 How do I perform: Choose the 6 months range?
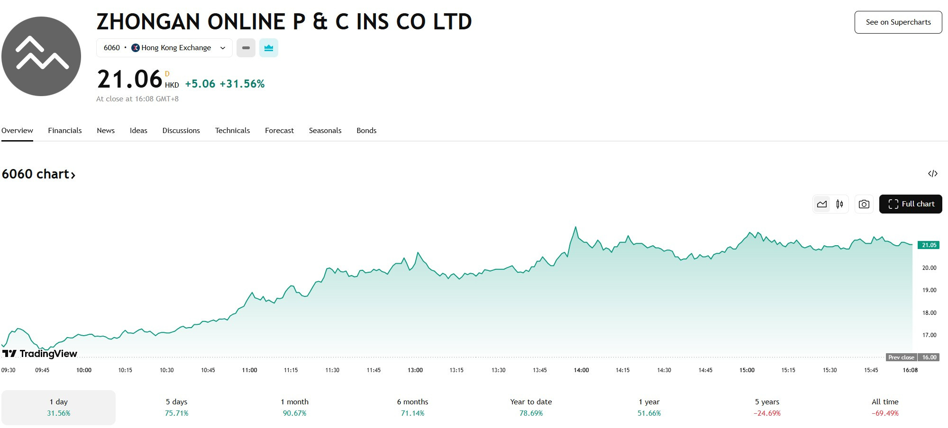[x=413, y=408]
